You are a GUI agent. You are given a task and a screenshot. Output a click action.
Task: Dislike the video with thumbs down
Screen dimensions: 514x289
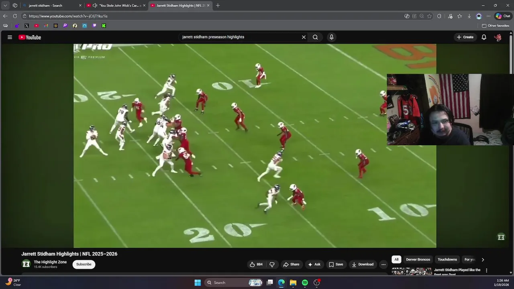click(272, 264)
